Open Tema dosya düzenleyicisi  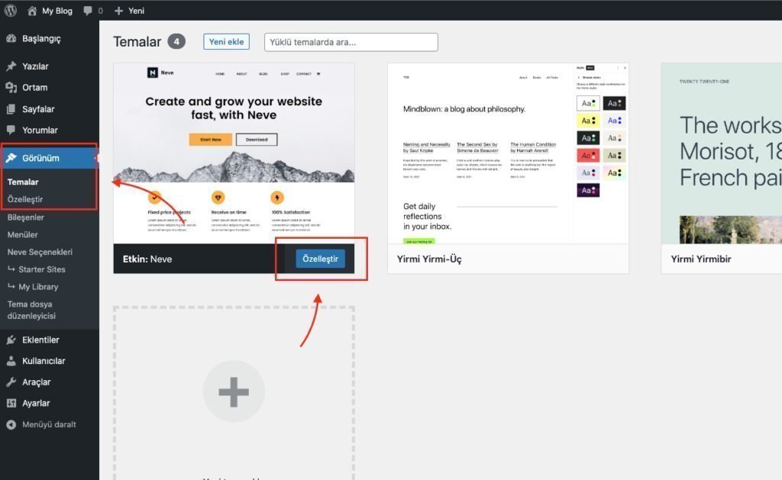pyautogui.click(x=31, y=310)
